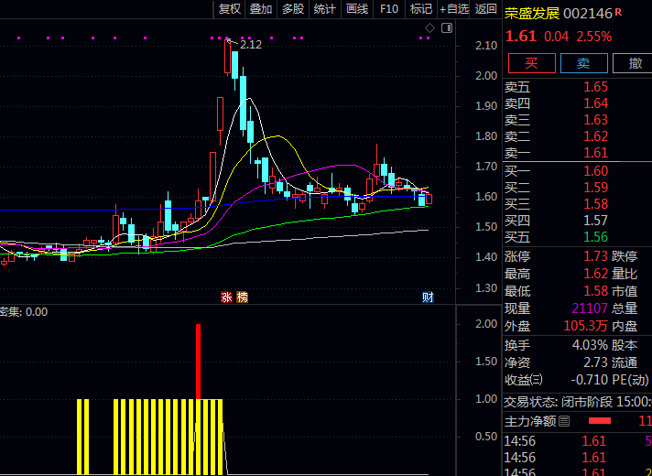
Task: Select 买二 price 1.59
Action: tap(595, 188)
